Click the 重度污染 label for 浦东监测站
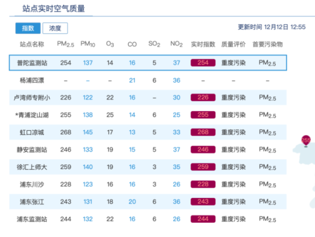The width and height of the screenshot is (315, 237). click(233, 219)
